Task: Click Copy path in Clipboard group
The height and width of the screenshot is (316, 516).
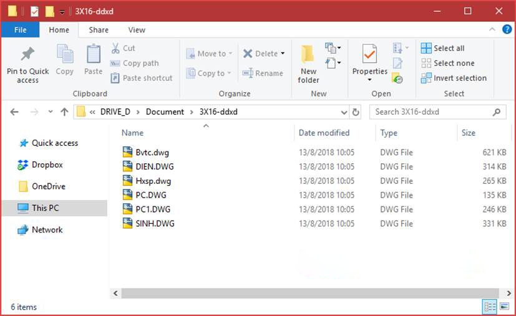Action: click(134, 63)
